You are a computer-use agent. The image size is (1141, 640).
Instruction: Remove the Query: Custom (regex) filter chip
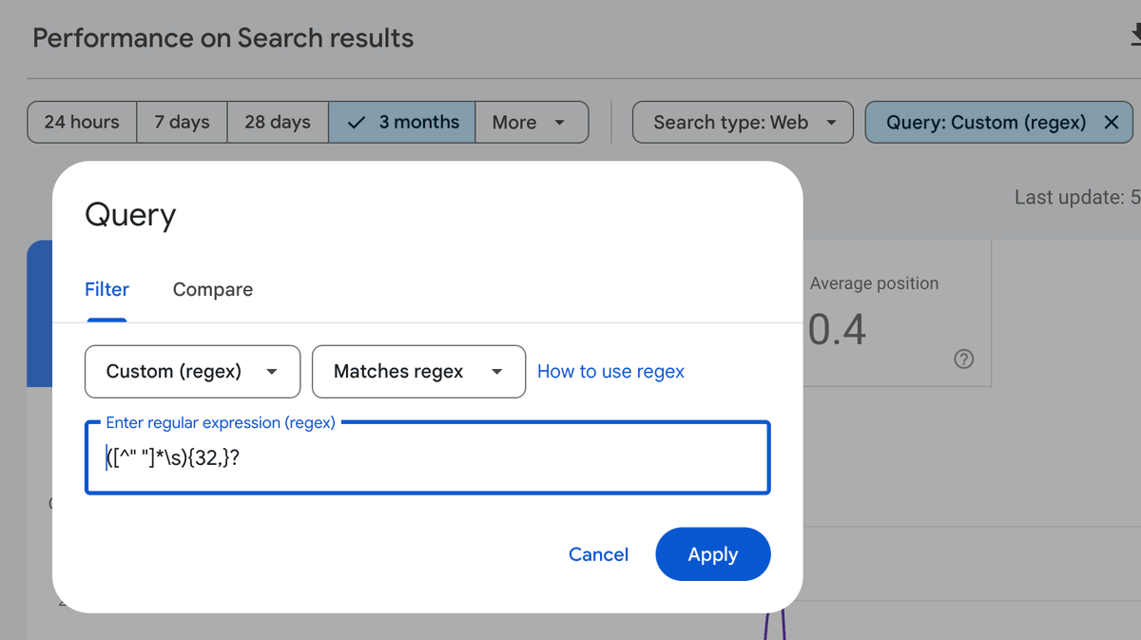(1110, 123)
